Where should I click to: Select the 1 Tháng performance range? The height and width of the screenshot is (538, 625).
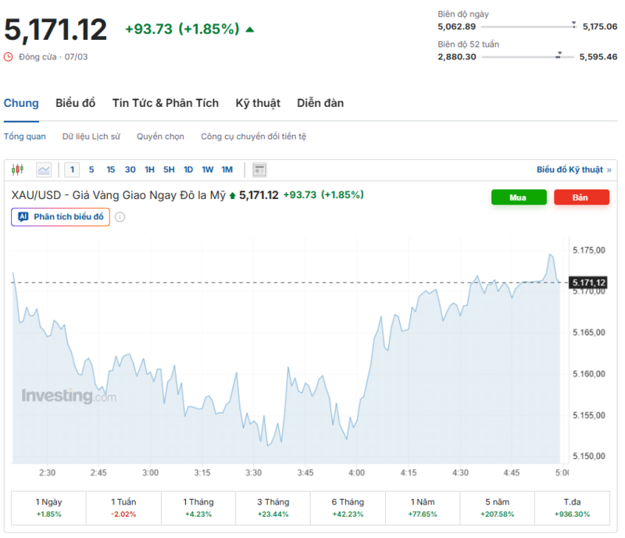click(x=198, y=508)
